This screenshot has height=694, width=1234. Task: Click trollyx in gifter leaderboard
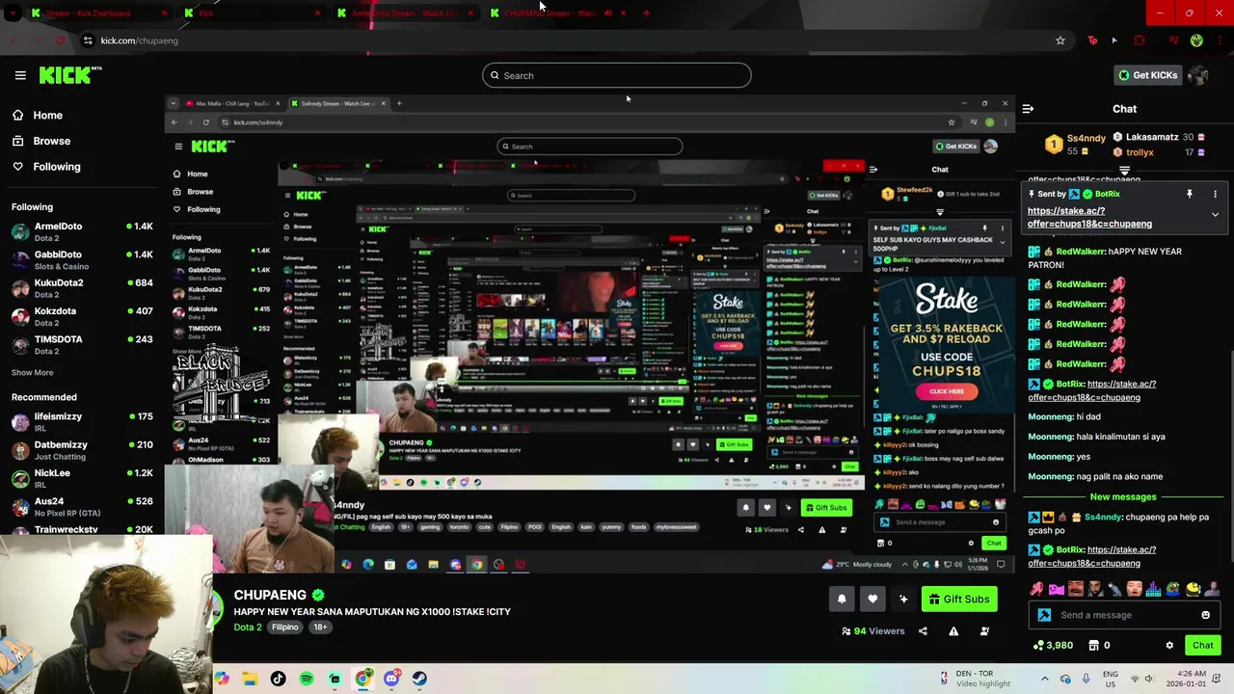coord(1140,152)
